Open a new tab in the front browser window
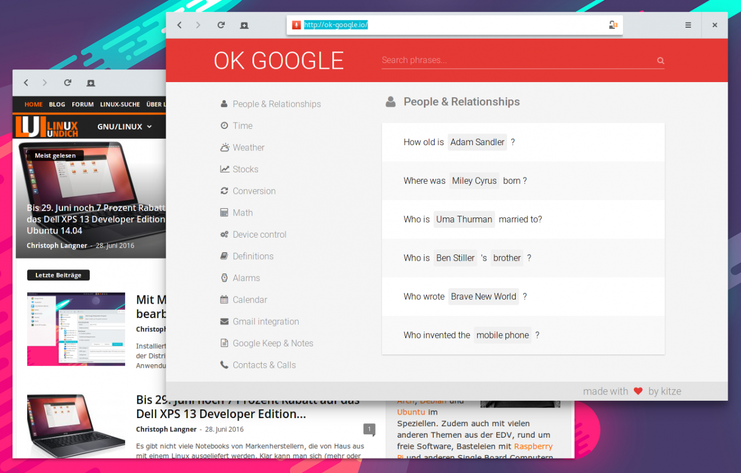The height and width of the screenshot is (473, 741). coord(244,25)
